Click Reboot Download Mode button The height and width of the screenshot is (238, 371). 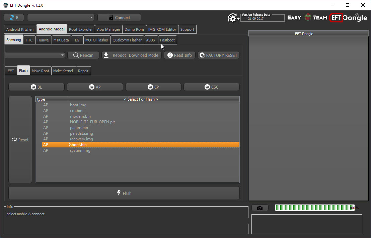132,55
